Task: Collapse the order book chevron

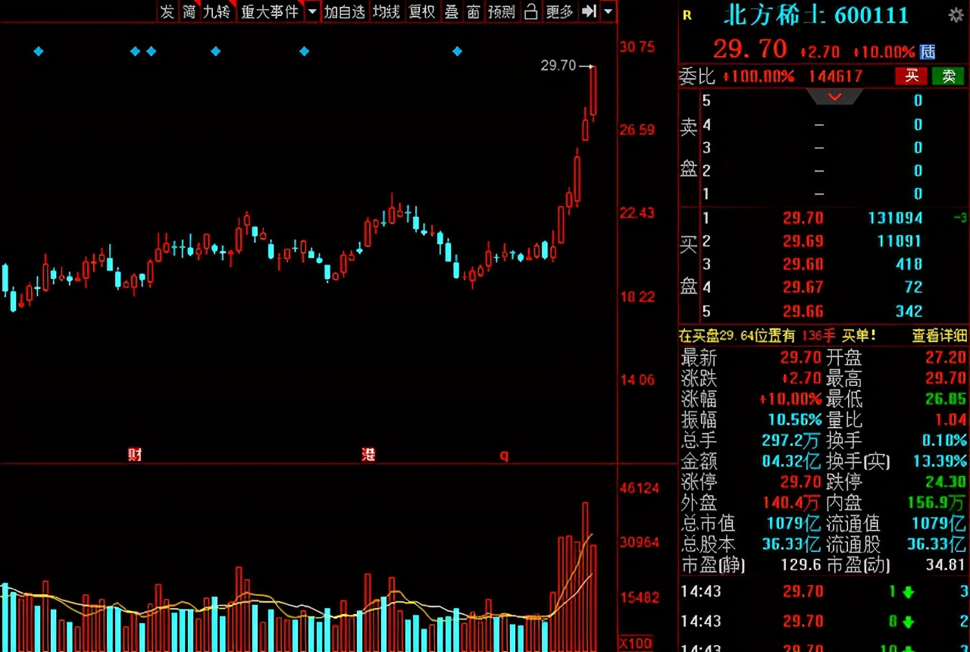Action: pos(834,96)
